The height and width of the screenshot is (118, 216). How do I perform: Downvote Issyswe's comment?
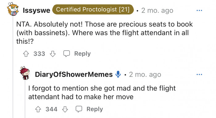53,54
